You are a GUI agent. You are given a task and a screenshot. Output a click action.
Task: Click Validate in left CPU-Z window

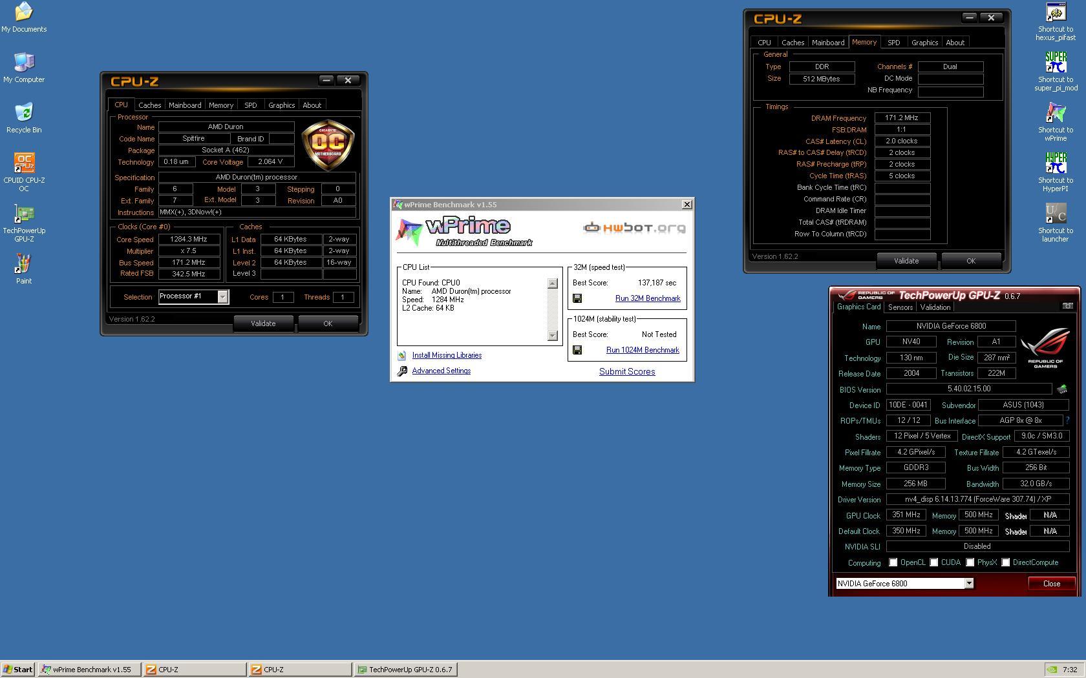pyautogui.click(x=263, y=324)
